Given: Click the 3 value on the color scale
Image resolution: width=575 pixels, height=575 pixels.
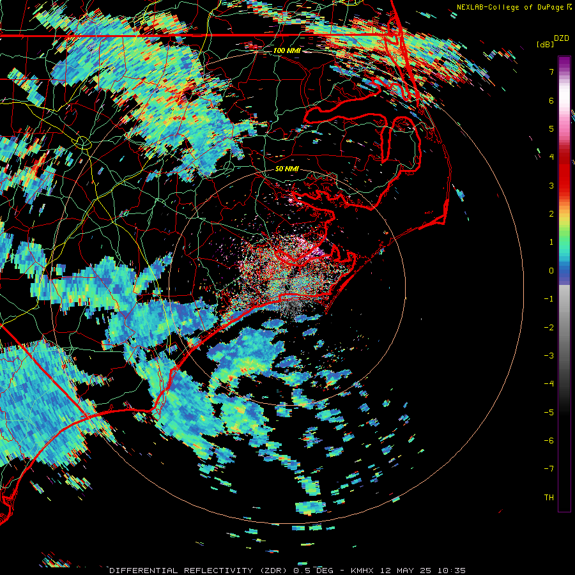Looking at the screenshot, I should pos(551,185).
